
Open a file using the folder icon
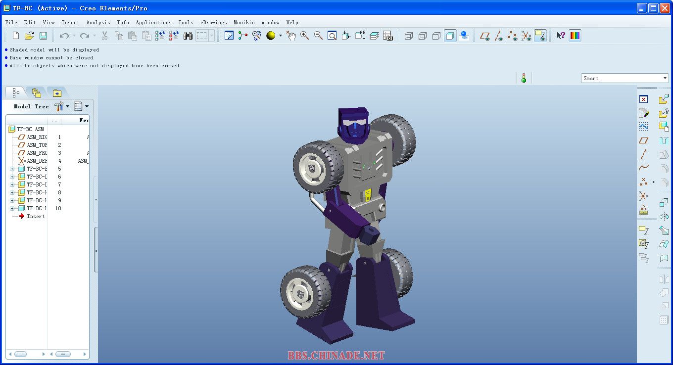[29, 36]
